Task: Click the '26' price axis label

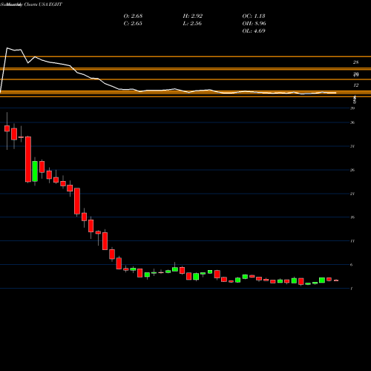Action: click(352, 170)
